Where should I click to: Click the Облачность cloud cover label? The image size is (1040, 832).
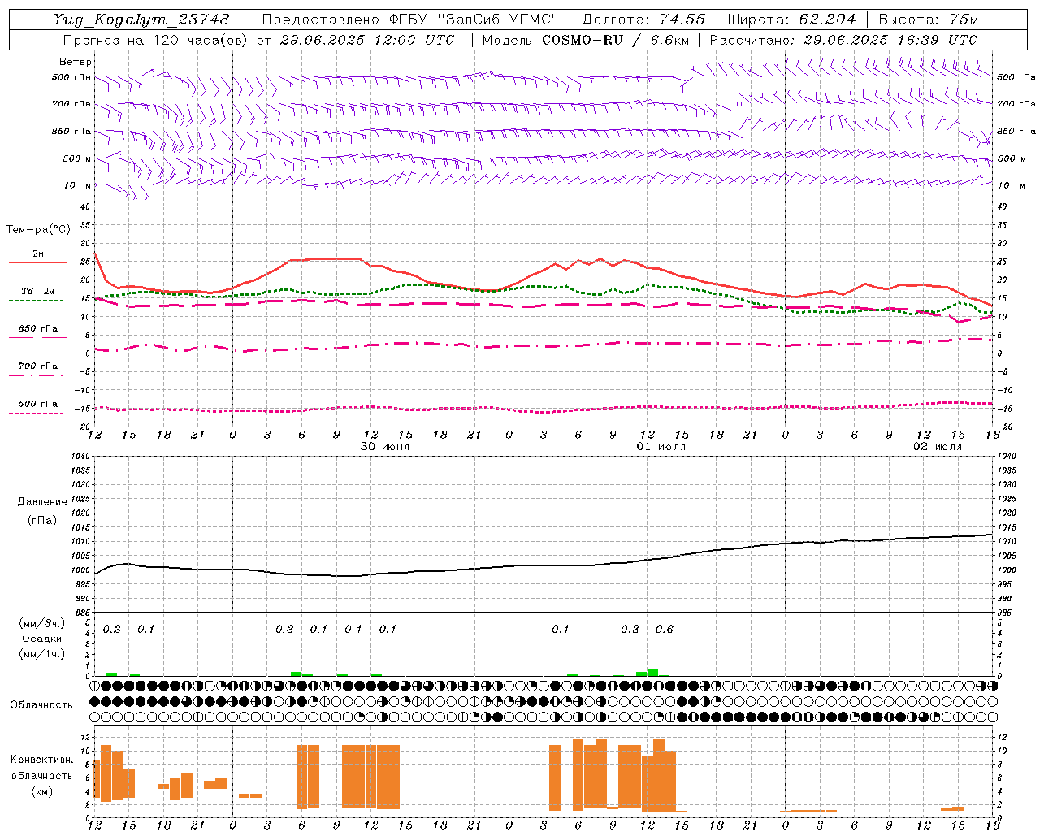(41, 704)
